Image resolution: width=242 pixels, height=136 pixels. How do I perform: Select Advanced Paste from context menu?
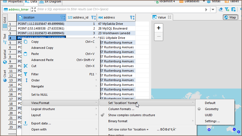42,60
